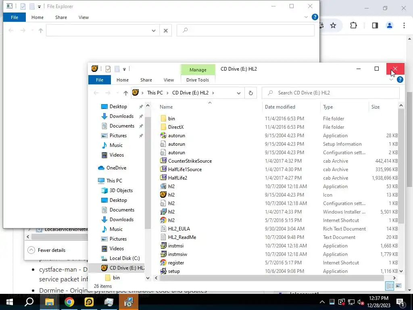Select the autorun Setup Information file
Viewport: 413px width, 310px height.
coord(177,144)
